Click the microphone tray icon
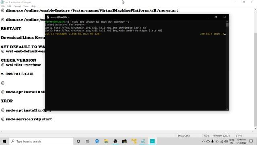This screenshot has width=257, height=145. (212, 141)
